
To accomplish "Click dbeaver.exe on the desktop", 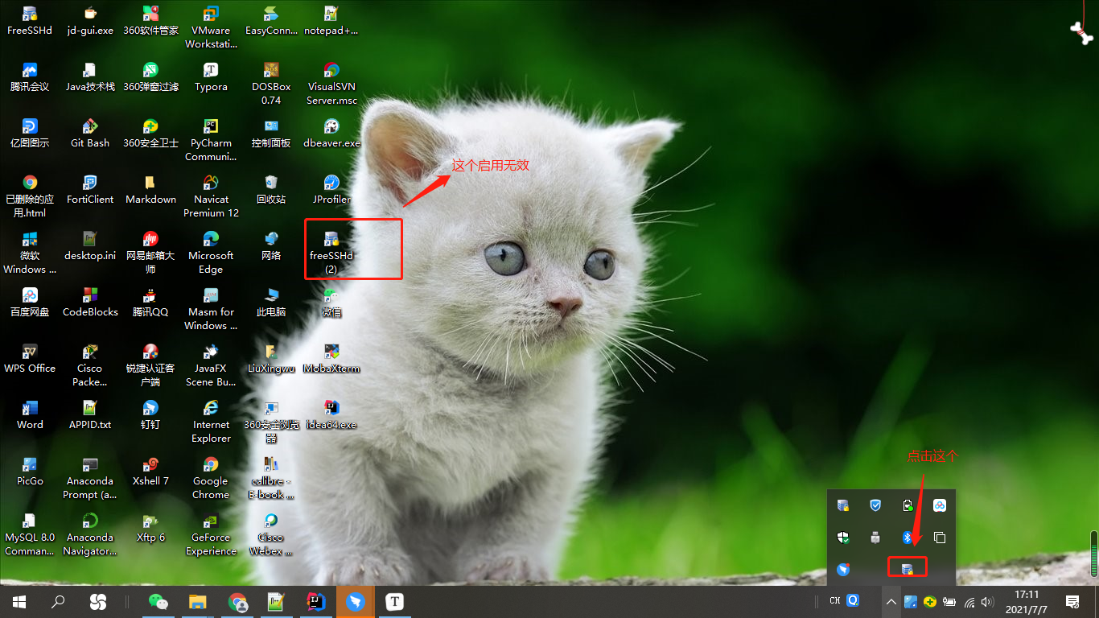I will point(331,134).
